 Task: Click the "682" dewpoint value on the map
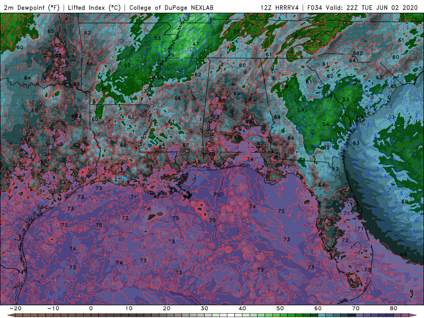pyautogui.click(x=358, y=54)
